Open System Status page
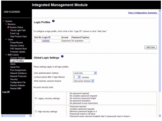This screenshot has width=162, height=121. pyautogui.click(x=16, y=27)
